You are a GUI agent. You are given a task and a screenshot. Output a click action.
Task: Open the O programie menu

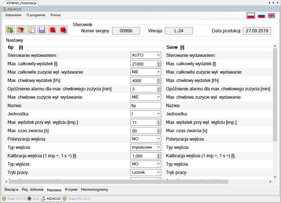point(36,15)
